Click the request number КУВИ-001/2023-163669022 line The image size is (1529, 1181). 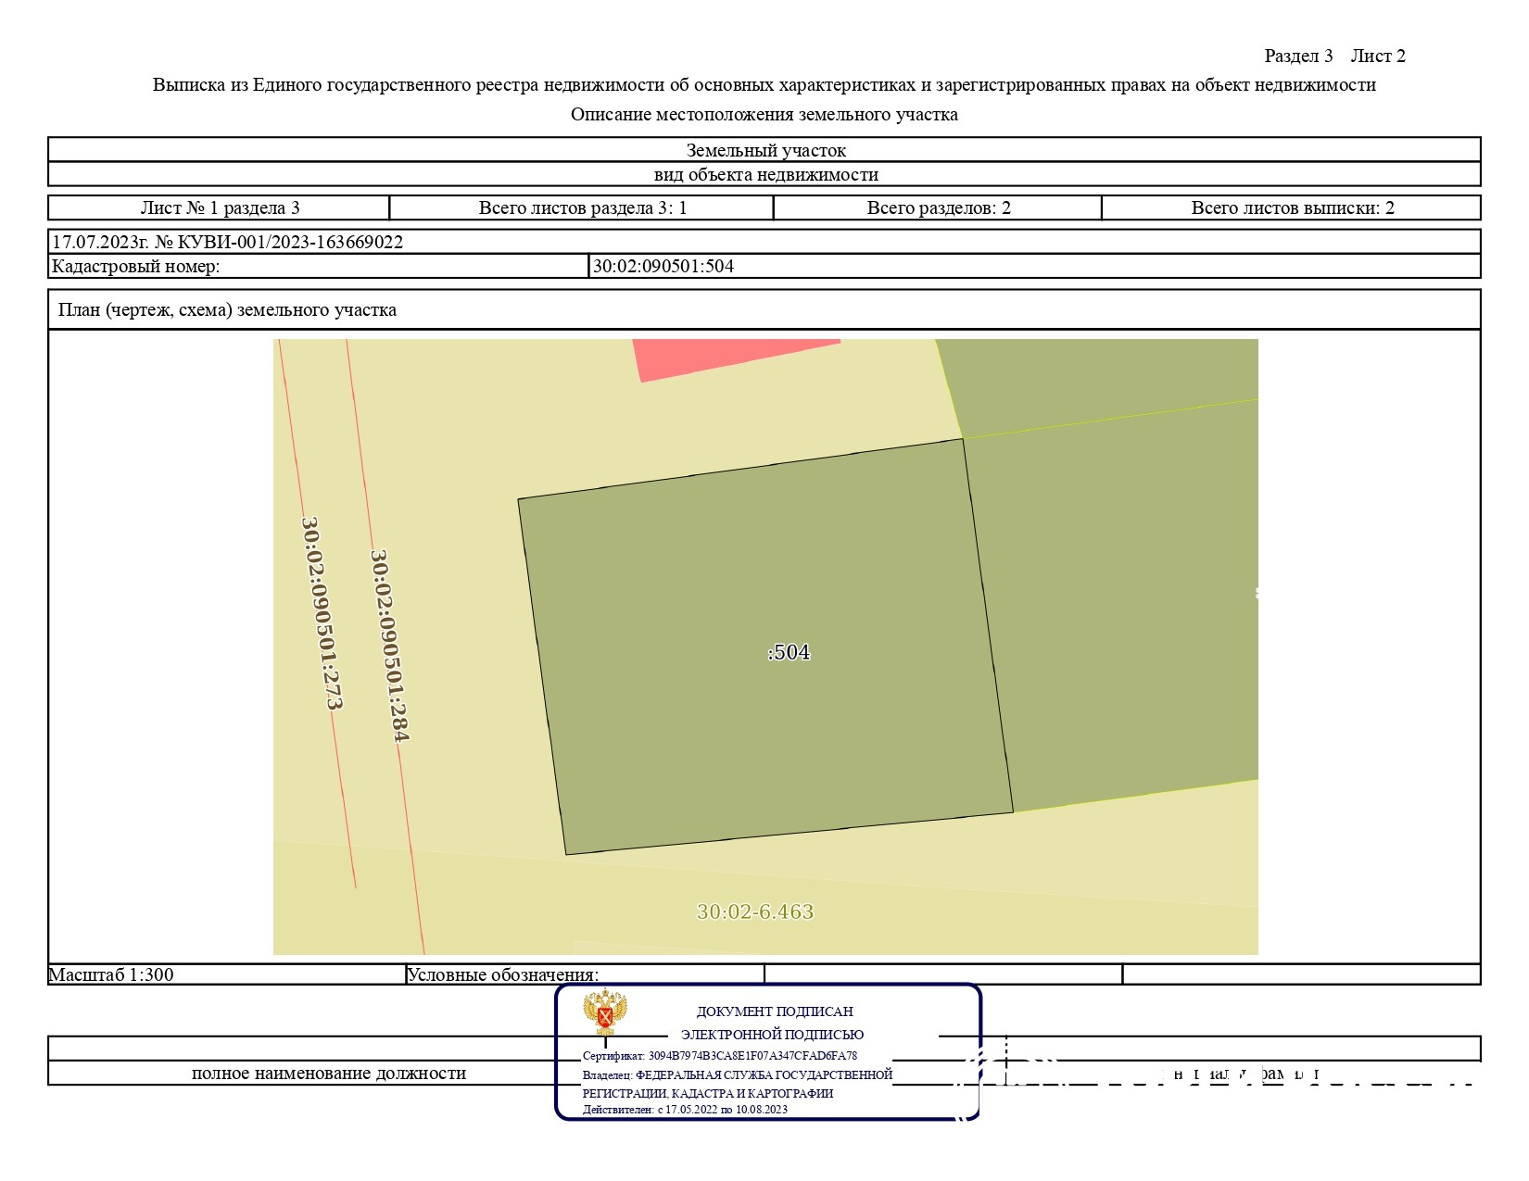764,242
